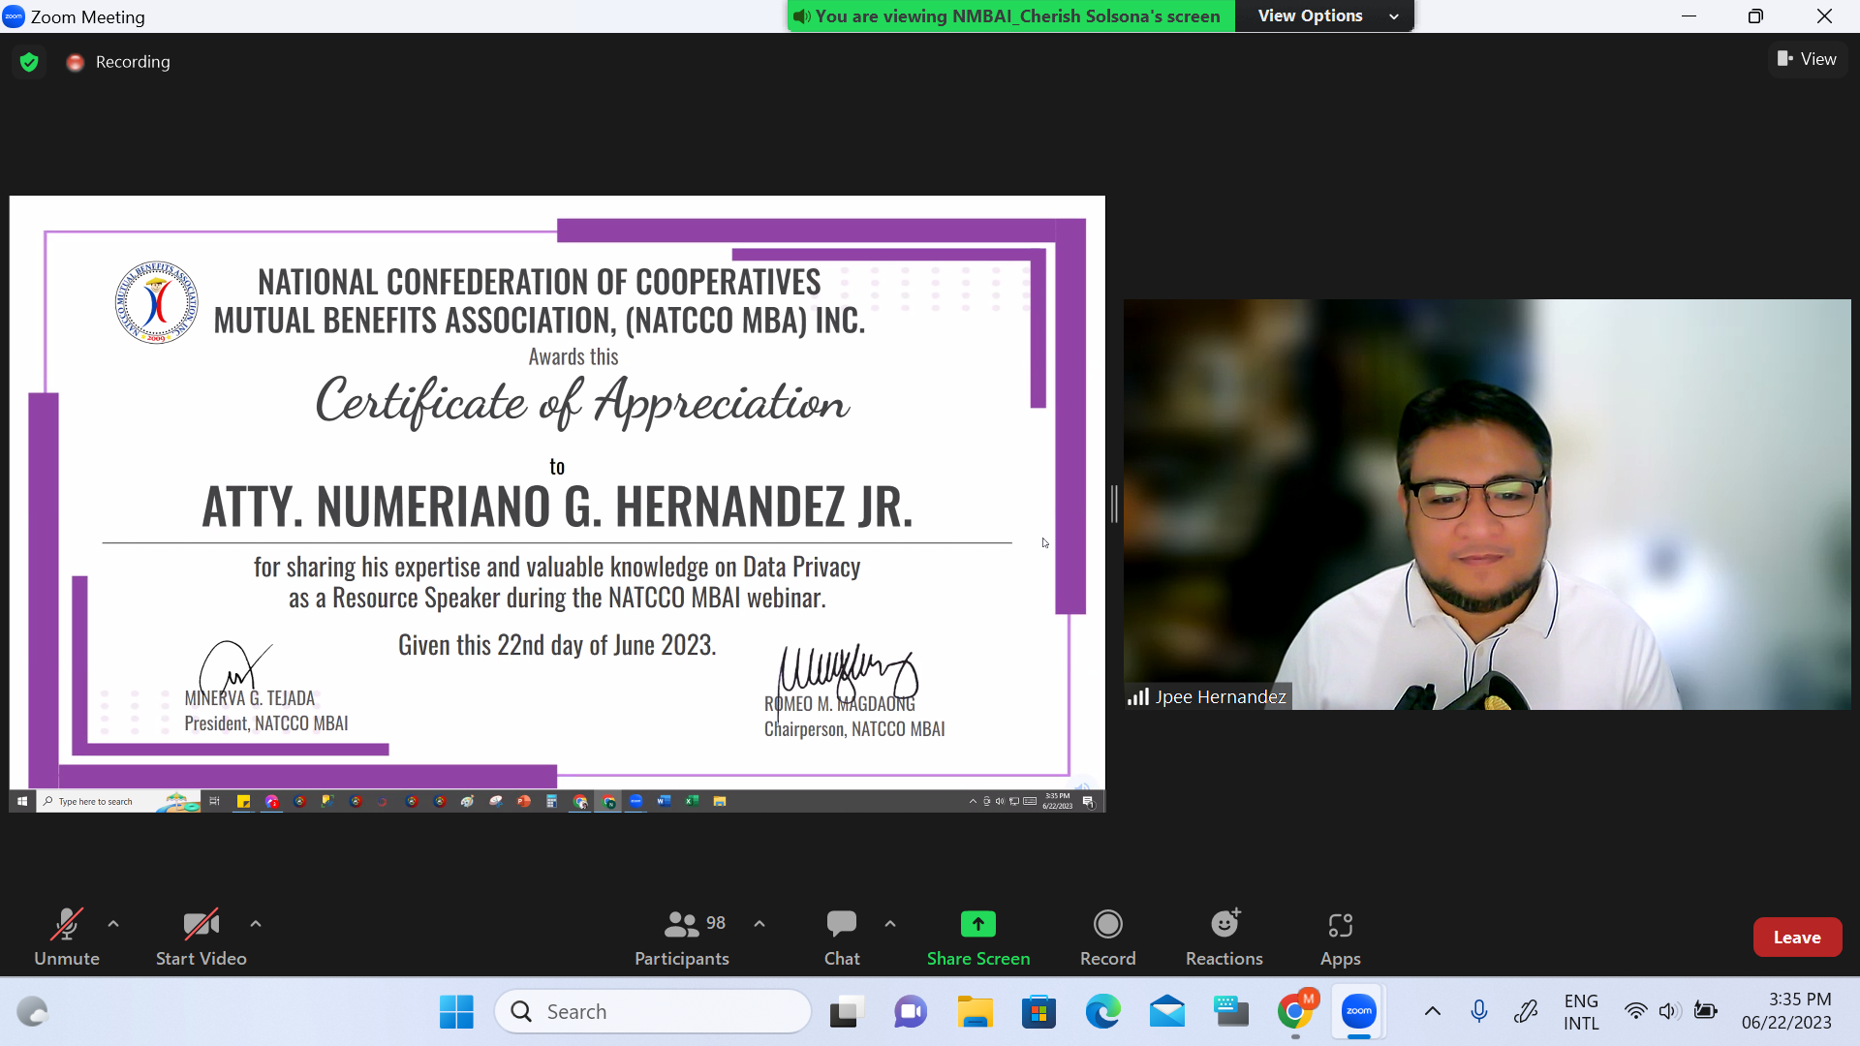Click 'Type here to search' in the shared screen
1860x1046 pixels.
tap(95, 802)
